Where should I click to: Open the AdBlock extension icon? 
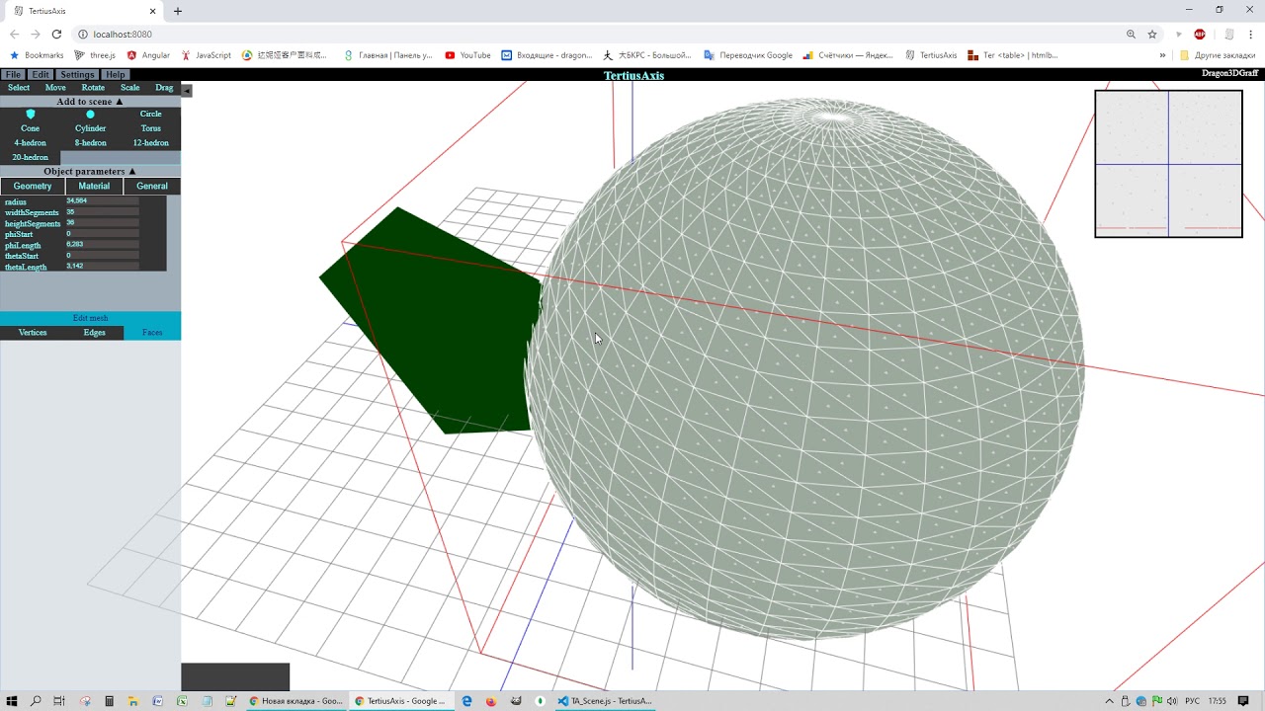(x=1200, y=34)
